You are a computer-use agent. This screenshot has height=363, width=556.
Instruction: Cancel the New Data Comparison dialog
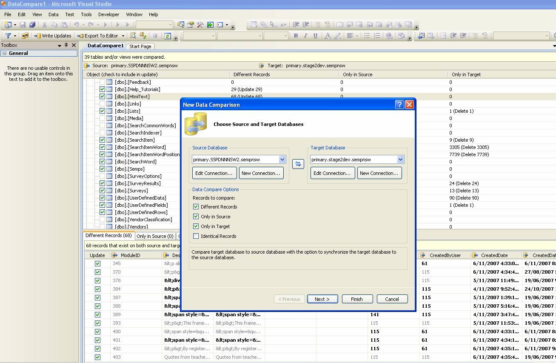(x=392, y=299)
